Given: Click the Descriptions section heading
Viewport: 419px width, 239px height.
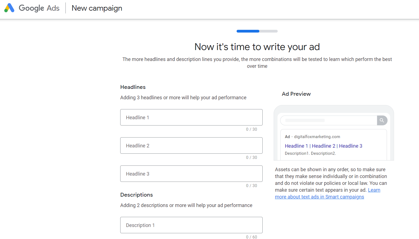Looking at the screenshot, I should [x=136, y=195].
